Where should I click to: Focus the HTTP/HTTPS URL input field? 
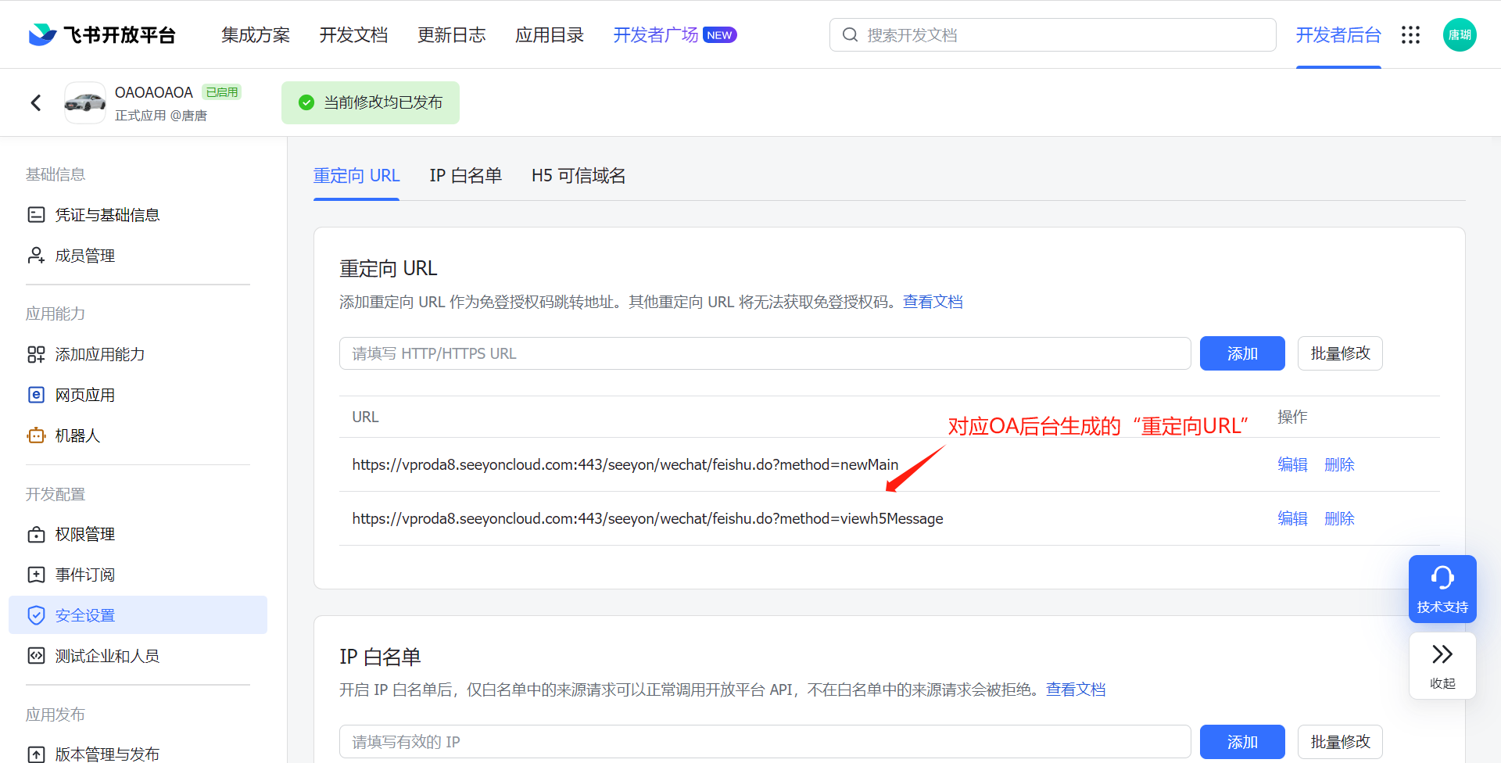[x=765, y=353]
